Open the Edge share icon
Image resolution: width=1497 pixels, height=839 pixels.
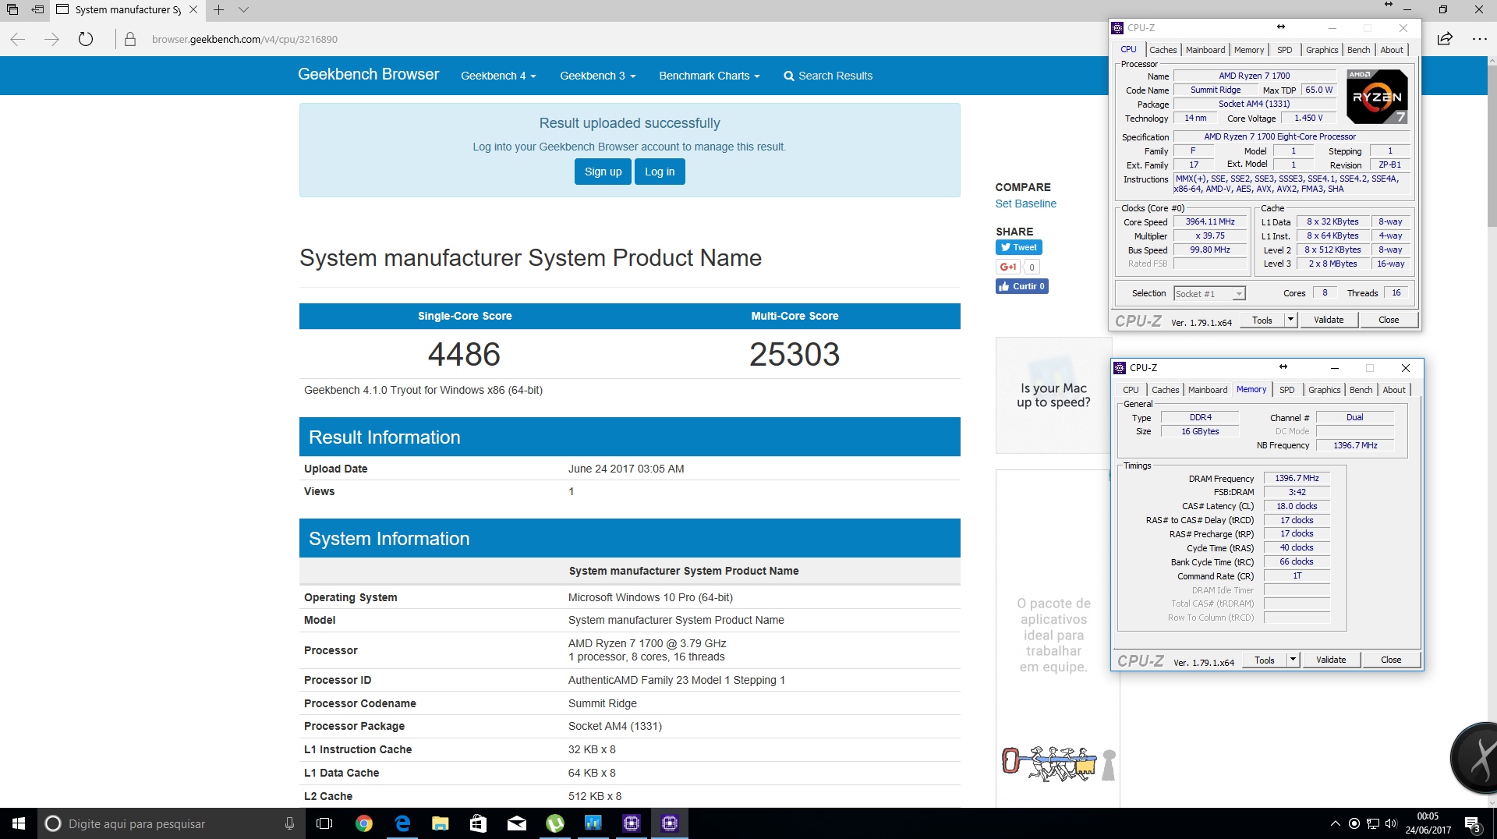1445,39
